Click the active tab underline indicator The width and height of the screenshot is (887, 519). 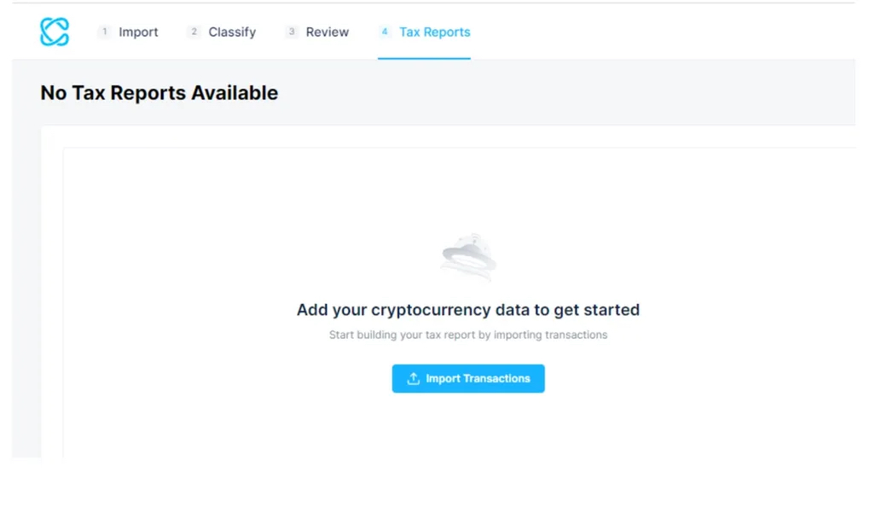[424, 58]
